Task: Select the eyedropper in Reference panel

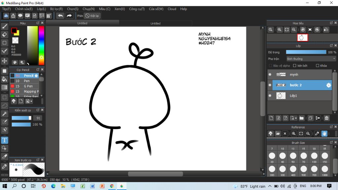Action: click(317, 134)
